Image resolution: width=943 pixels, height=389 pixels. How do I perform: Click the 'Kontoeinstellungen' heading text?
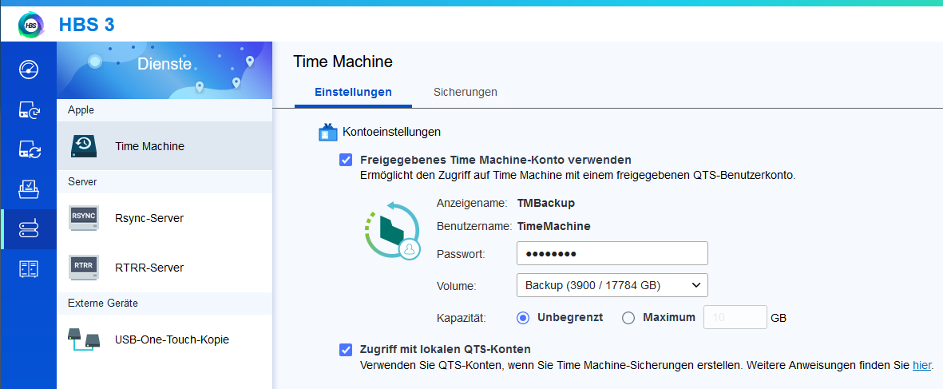pos(391,131)
